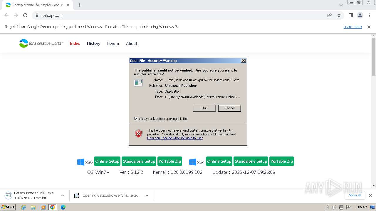This screenshot has width=376, height=211.
Task: Click the Windows logo beside x64
Action: point(193,162)
